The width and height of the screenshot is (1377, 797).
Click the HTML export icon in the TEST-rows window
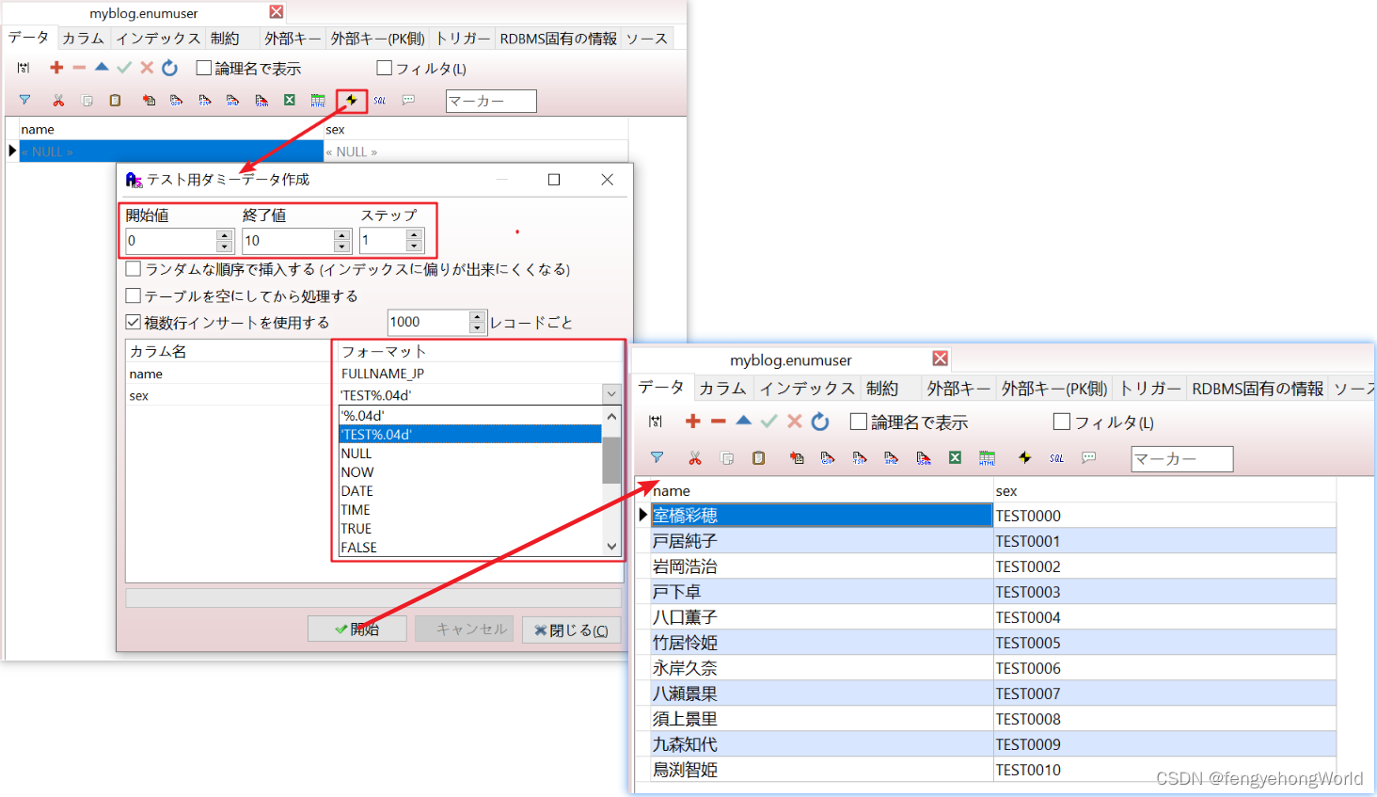click(x=987, y=457)
